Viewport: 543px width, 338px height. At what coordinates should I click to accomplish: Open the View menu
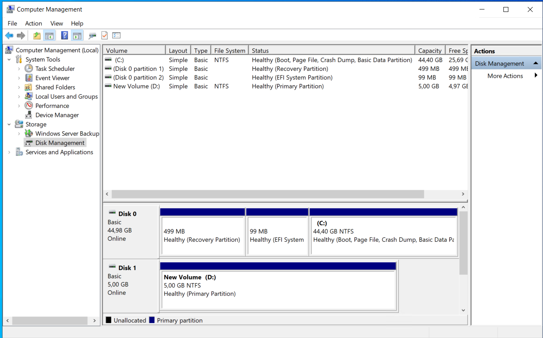(x=56, y=23)
